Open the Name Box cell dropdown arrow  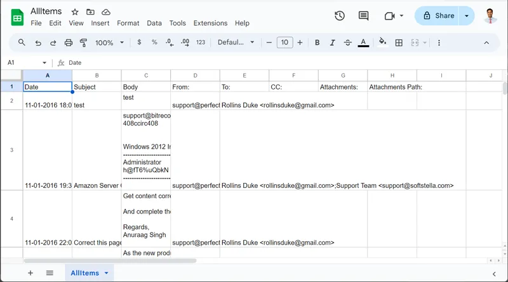[x=44, y=63]
